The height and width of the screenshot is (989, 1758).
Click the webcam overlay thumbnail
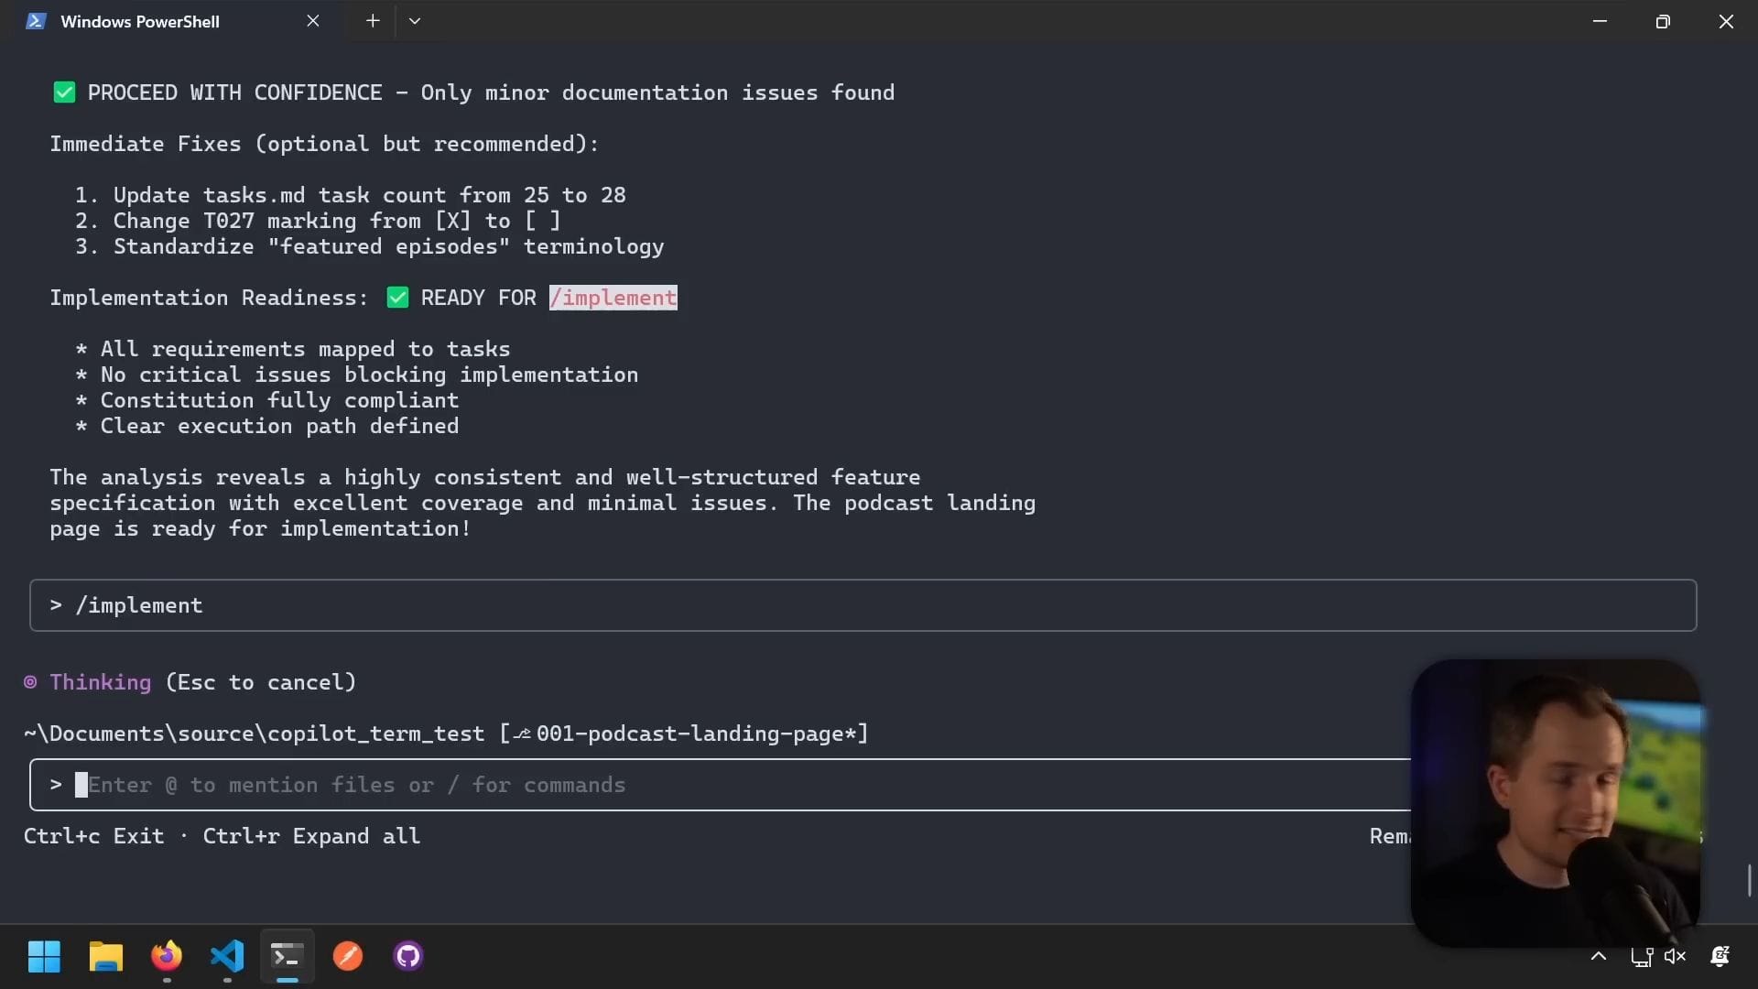point(1555,802)
